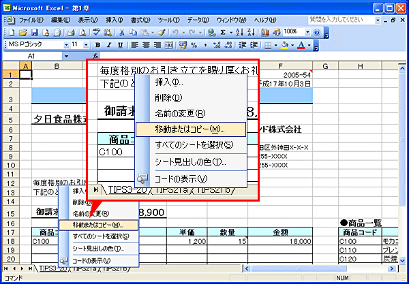Open the Chart Wizard icon
This screenshot has width=409, height=284.
tap(265, 33)
